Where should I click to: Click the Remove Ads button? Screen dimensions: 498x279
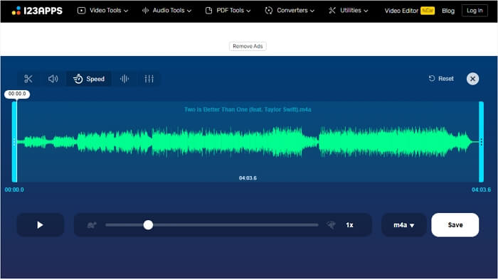[248, 46]
